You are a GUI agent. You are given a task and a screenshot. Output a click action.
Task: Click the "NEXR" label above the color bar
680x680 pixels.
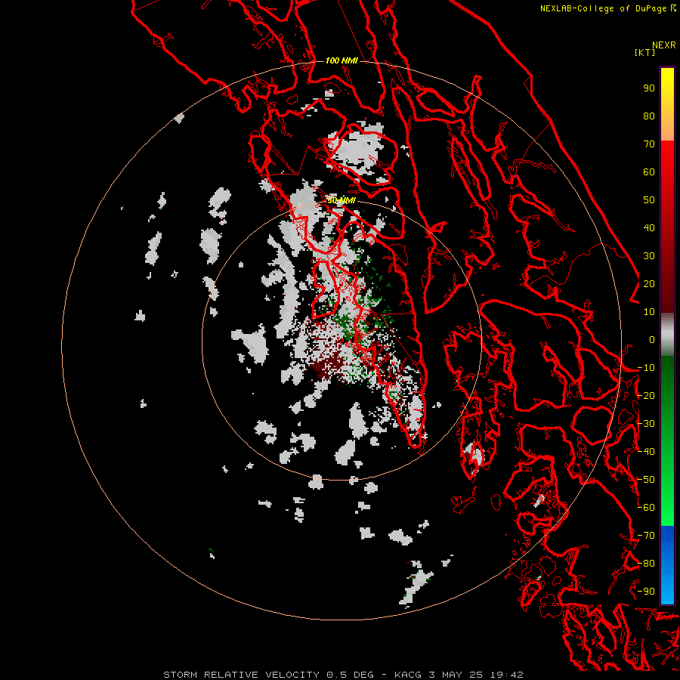pyautogui.click(x=664, y=45)
